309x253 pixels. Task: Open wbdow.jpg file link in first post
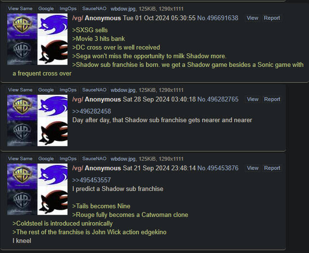pyautogui.click(x=123, y=9)
